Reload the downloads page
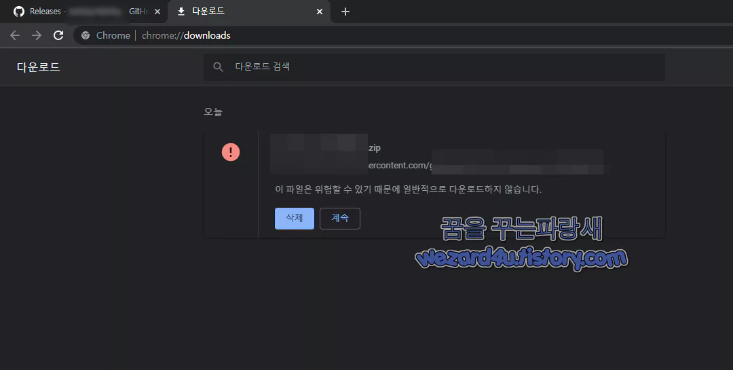The height and width of the screenshot is (370, 733). click(58, 35)
